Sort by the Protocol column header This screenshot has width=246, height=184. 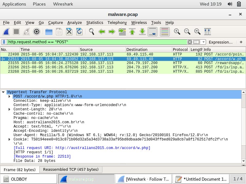tap(181, 50)
